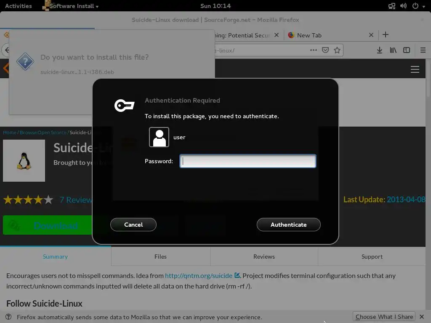Click the Firefox back arrow button
Viewport: 431px width, 323px height.
tap(6, 50)
